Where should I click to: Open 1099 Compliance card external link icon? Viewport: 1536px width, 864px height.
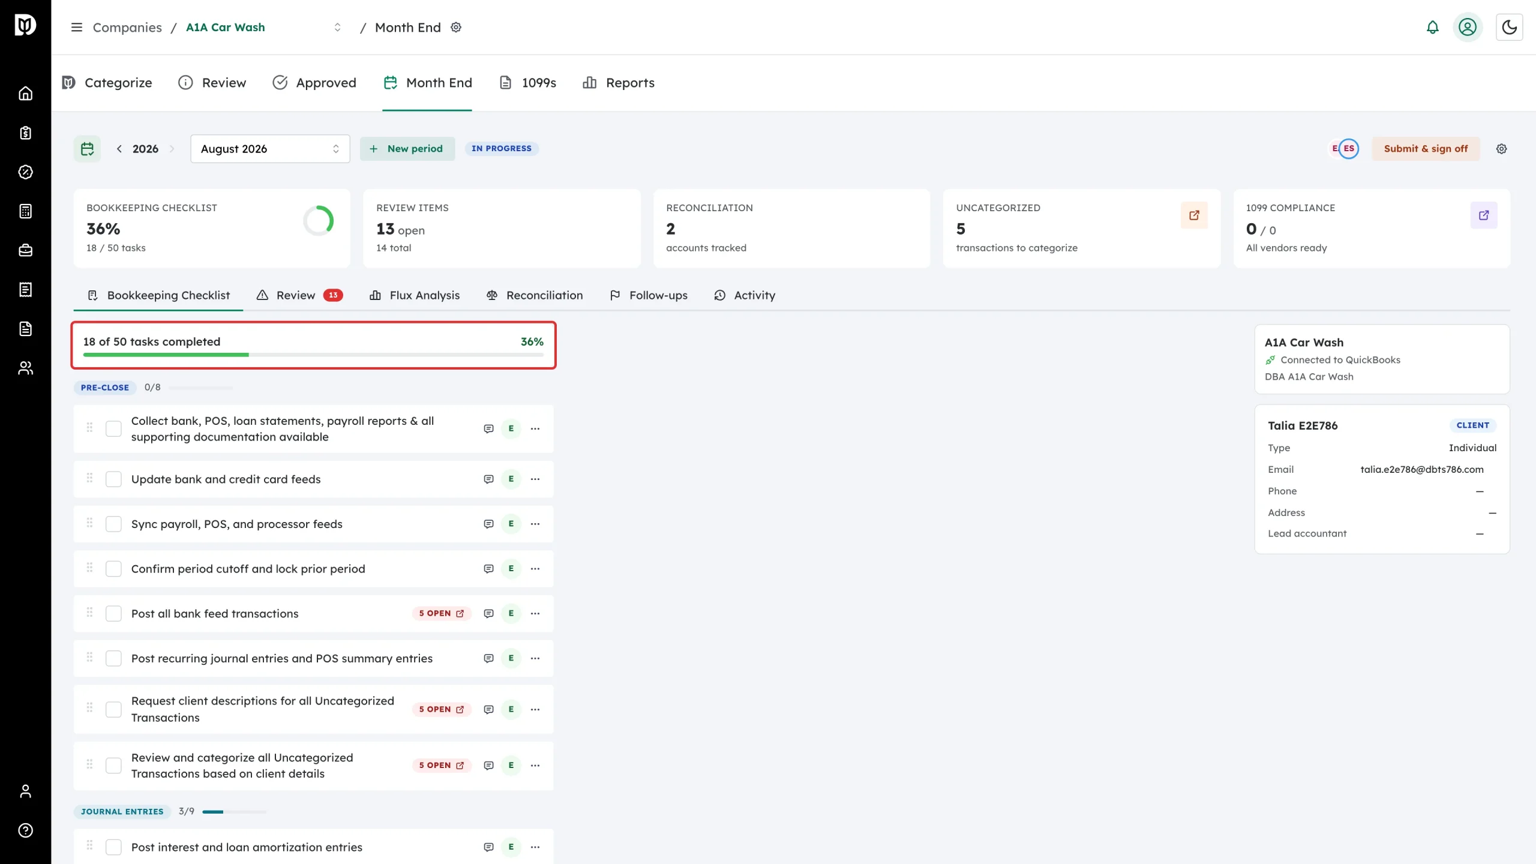point(1484,215)
